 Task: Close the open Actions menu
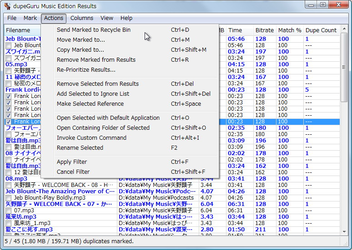(x=53, y=18)
